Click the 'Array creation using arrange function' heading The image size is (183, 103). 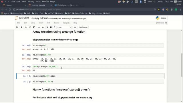point(59,32)
